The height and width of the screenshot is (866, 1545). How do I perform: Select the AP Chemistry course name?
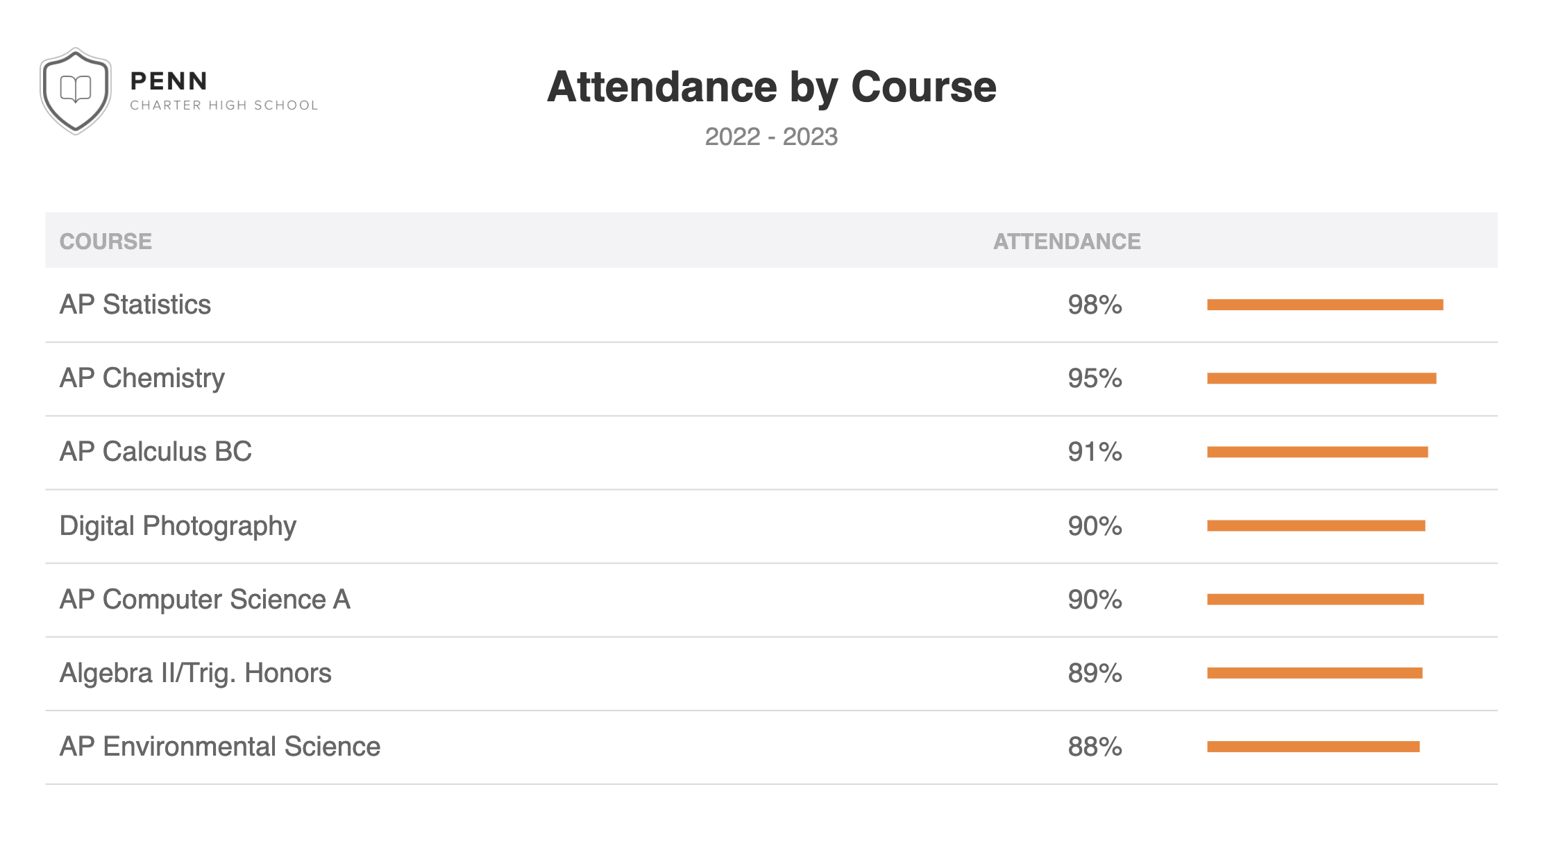142,378
